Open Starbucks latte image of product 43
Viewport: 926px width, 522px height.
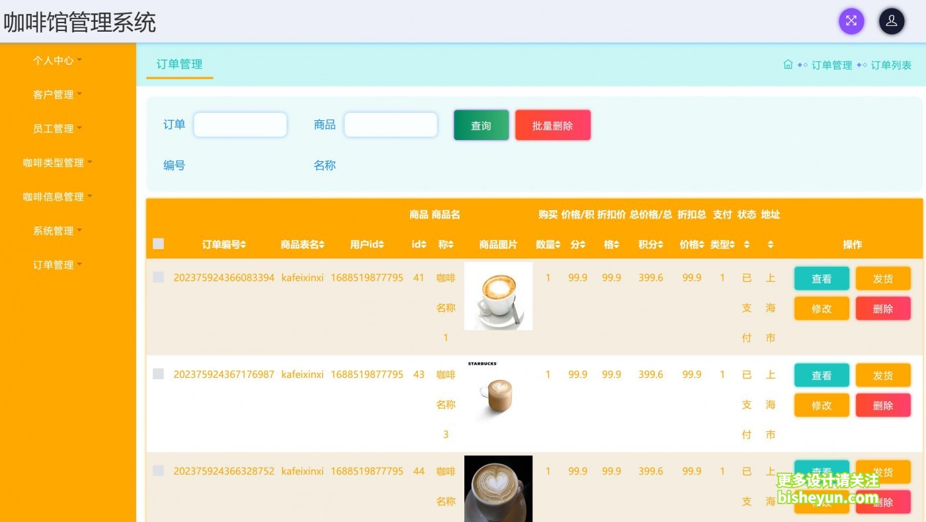[498, 392]
